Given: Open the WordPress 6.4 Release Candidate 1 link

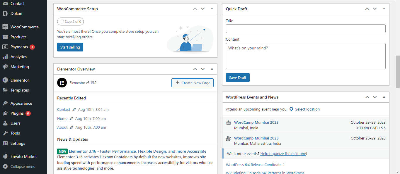Looking at the screenshot, I should (255, 165).
